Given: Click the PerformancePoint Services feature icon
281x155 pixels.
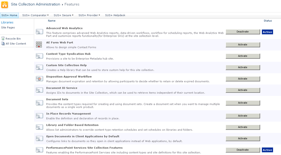Looking at the screenshot, I should [x=39, y=150].
